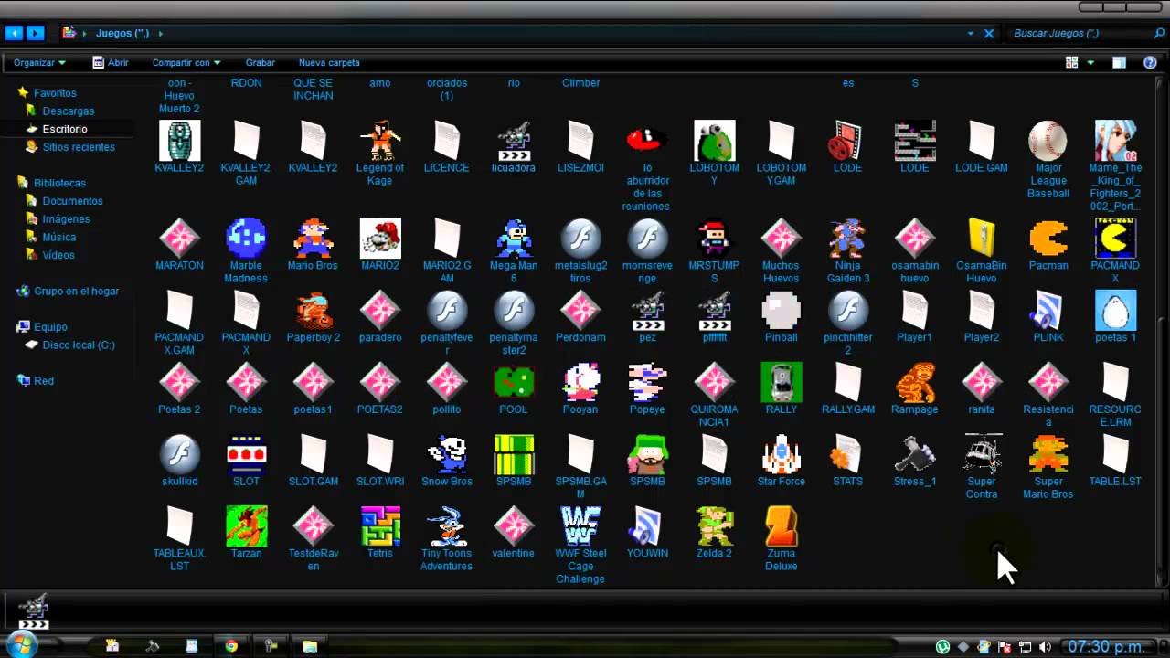Open the Ninja Gaiden 3 icon
Screen dimensions: 1170x658
(847, 239)
